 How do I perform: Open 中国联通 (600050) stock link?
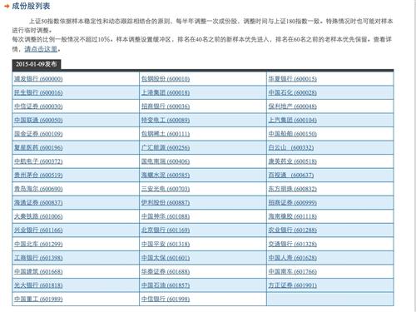tap(38, 120)
